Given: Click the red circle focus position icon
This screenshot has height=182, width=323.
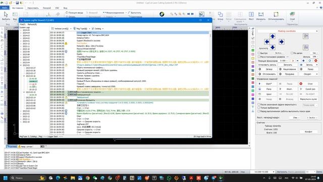Looking at the screenshot, I should [x=315, y=61].
